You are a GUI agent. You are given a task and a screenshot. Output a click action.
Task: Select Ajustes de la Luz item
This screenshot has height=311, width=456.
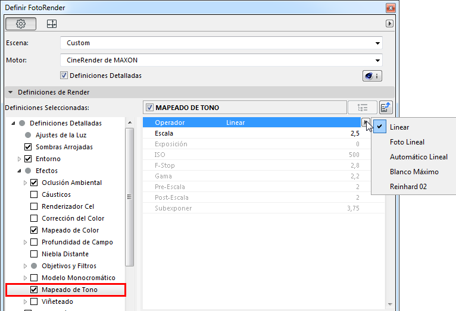coord(61,135)
